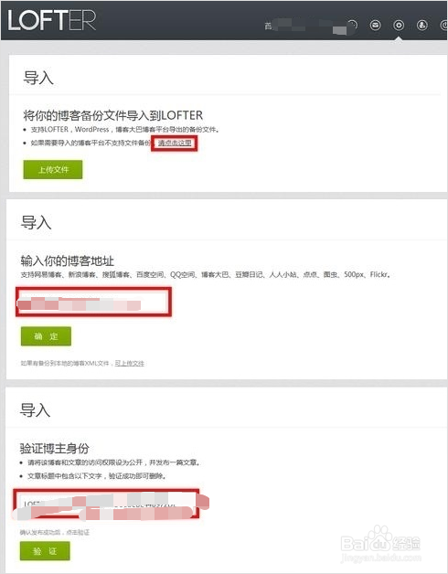
Task: Open the user profile icon
Action: click(x=422, y=25)
